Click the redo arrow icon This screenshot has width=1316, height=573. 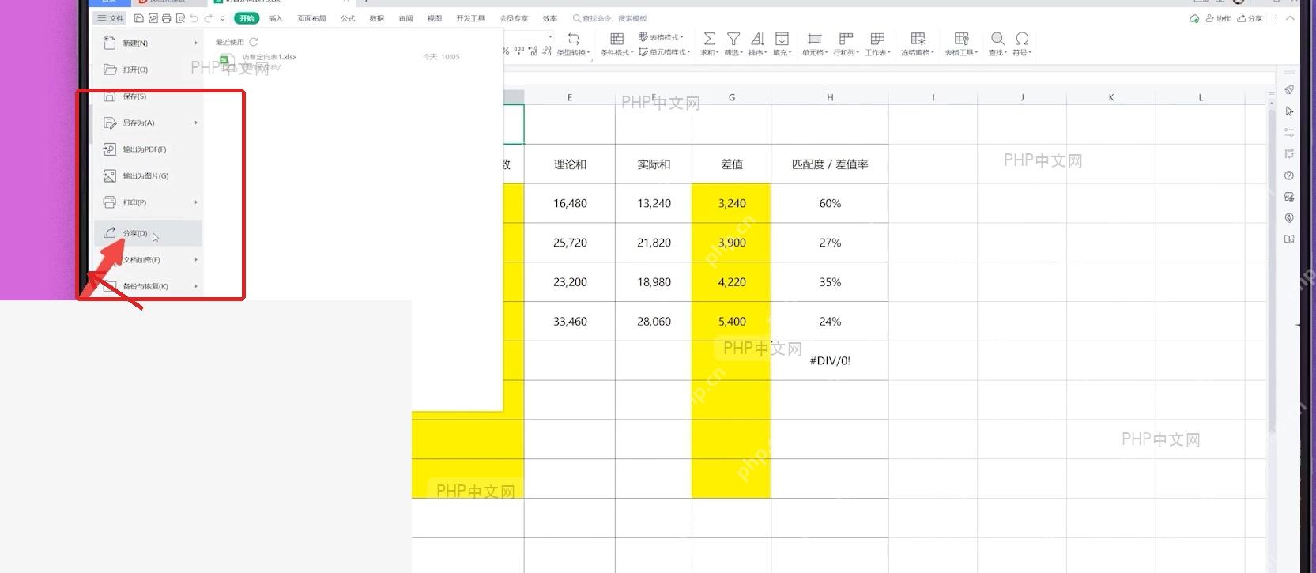click(x=209, y=18)
